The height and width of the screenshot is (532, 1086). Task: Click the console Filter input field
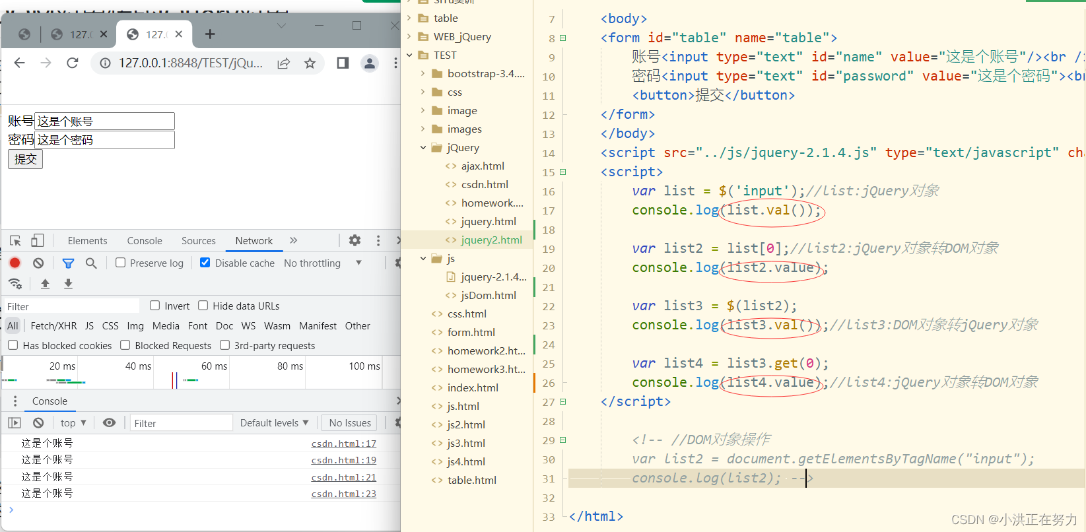(182, 422)
